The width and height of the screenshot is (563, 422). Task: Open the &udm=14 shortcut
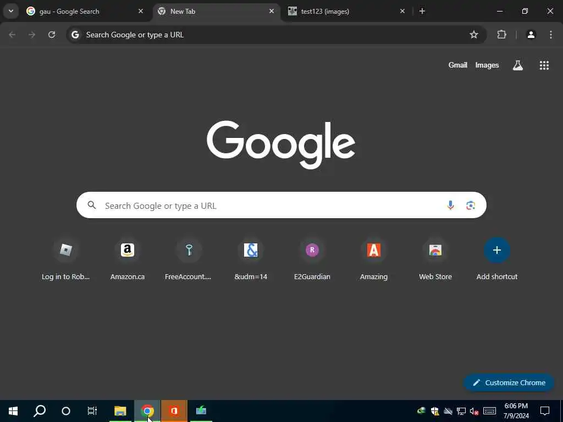point(251,260)
